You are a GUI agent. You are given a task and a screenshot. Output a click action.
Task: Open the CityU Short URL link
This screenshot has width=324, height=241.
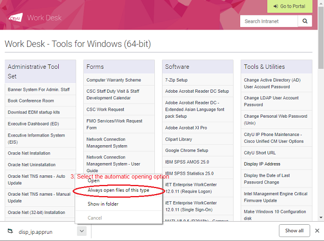click(260, 153)
